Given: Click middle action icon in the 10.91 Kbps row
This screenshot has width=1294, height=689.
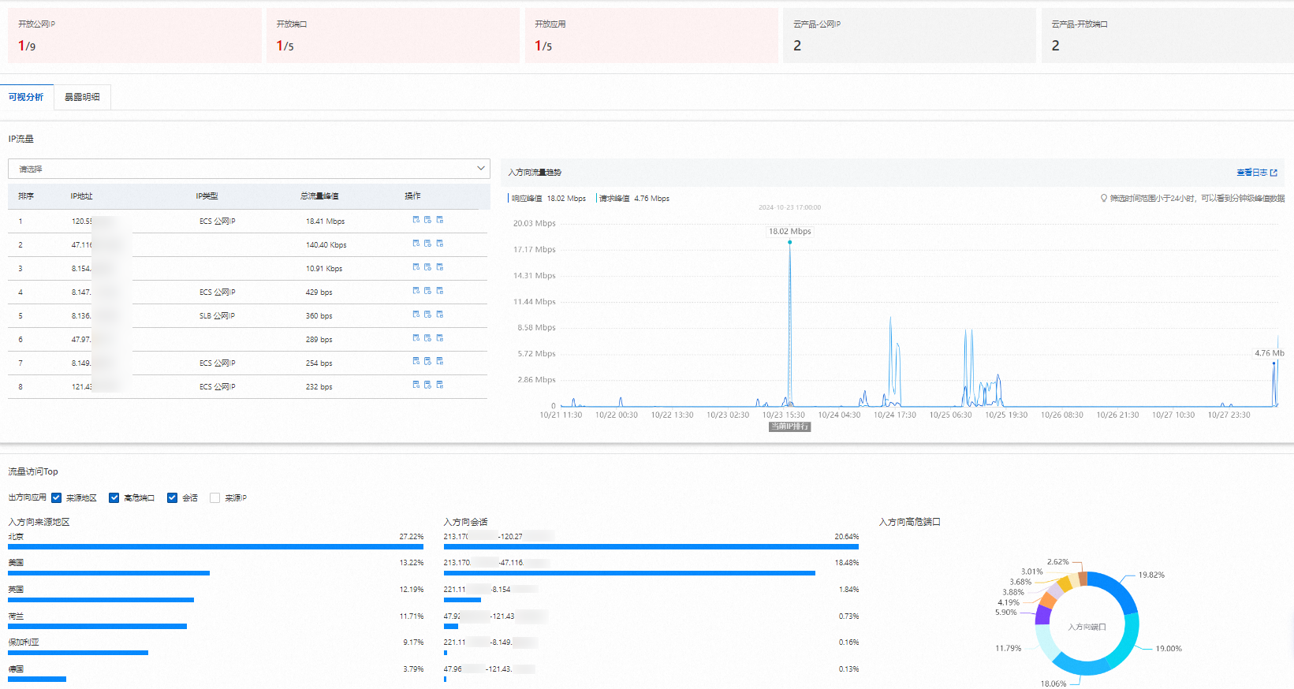Looking at the screenshot, I should click(x=428, y=267).
